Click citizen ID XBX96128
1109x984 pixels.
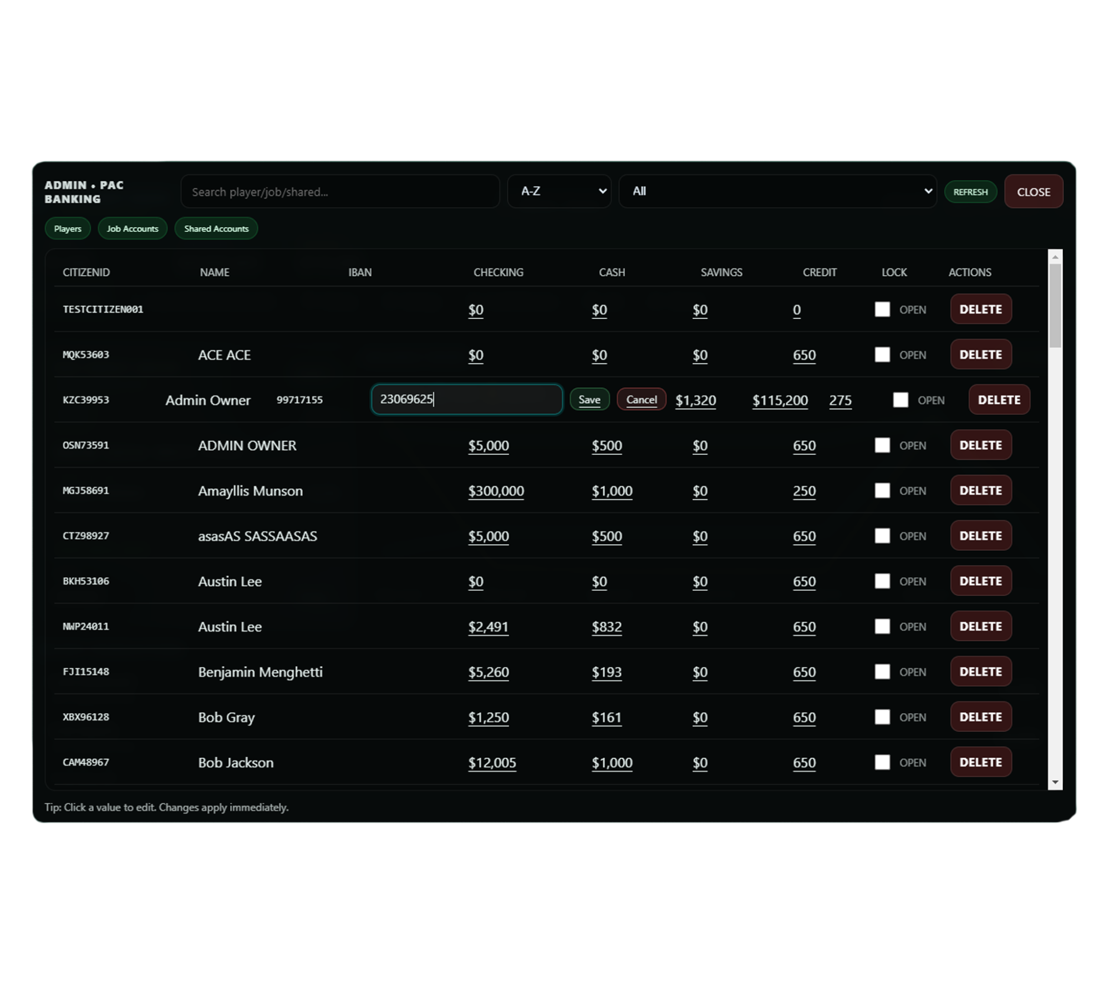point(86,717)
